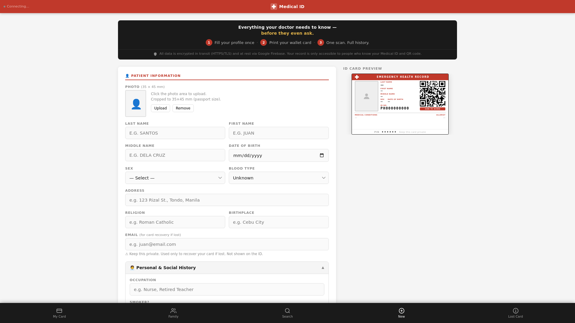Open the Blood Type dropdown

pyautogui.click(x=279, y=178)
